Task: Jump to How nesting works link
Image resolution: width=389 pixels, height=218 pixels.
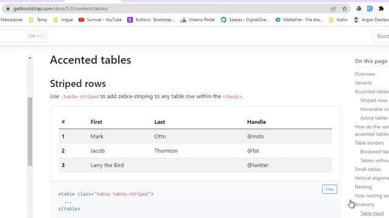Action: click(x=371, y=196)
